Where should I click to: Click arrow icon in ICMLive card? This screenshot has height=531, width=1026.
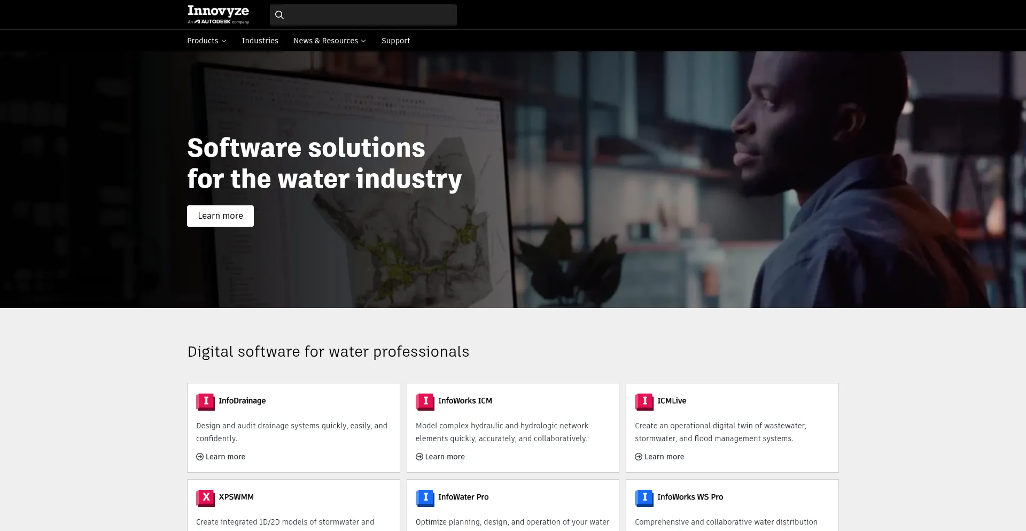point(639,457)
